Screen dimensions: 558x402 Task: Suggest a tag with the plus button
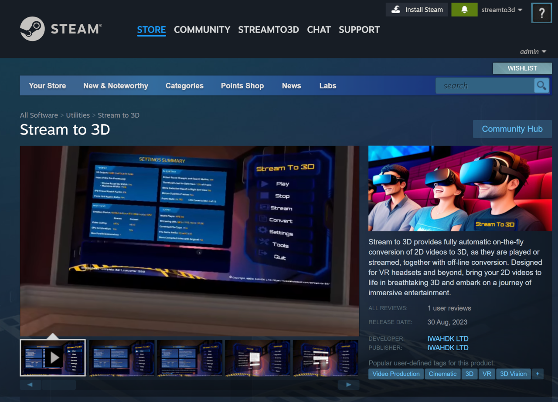[x=538, y=374]
